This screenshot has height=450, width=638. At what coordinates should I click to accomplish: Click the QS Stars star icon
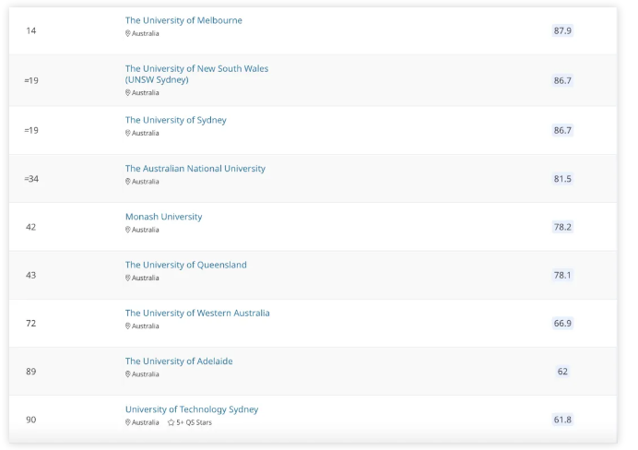pos(171,422)
